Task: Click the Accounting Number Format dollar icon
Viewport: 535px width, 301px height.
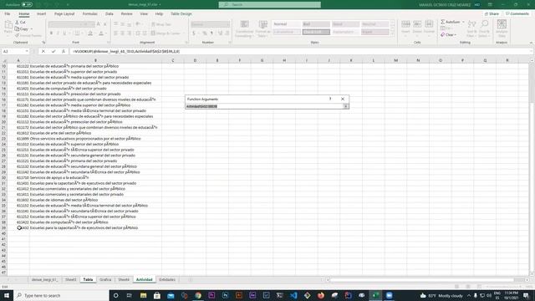Action: 194,33
